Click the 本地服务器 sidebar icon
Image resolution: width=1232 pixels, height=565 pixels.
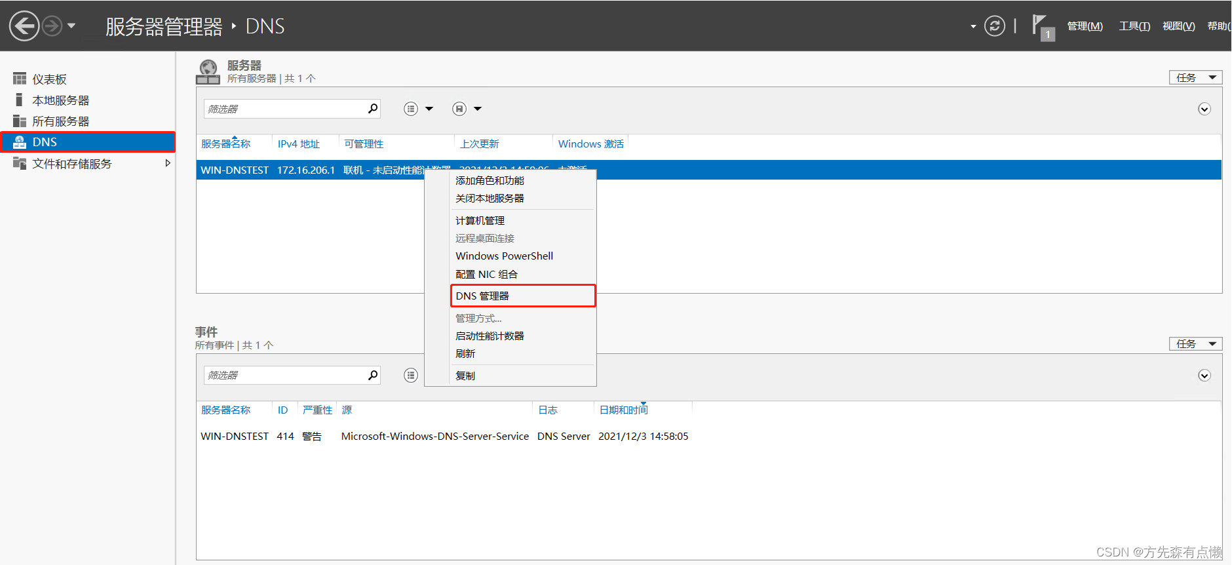(x=19, y=100)
